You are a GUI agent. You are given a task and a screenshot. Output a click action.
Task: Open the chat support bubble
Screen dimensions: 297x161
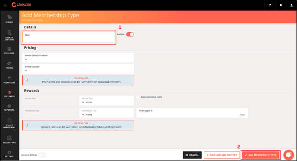point(288,155)
